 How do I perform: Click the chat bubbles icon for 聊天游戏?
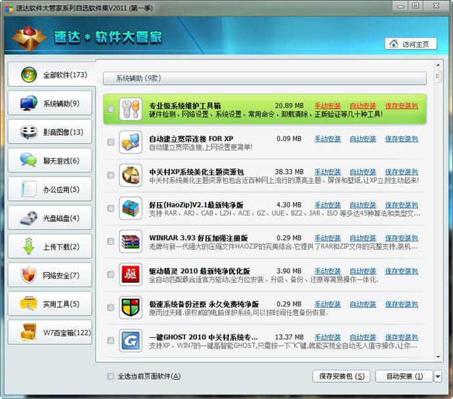tap(28, 160)
